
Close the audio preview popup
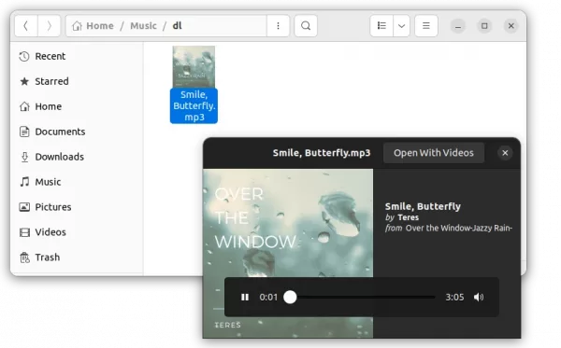(x=505, y=153)
